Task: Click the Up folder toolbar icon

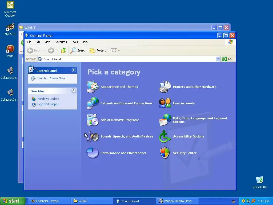Action: click(64, 50)
